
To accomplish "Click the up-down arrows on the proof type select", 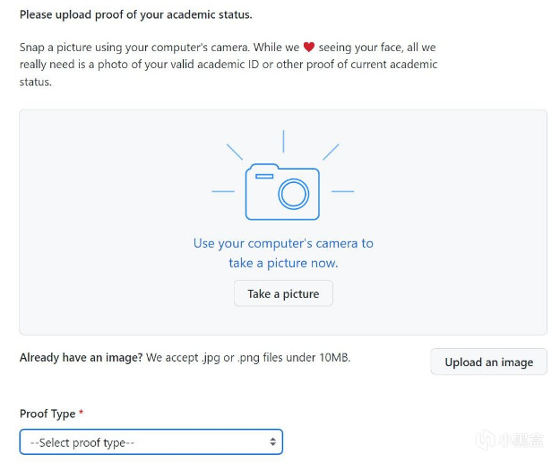I will [272, 442].
